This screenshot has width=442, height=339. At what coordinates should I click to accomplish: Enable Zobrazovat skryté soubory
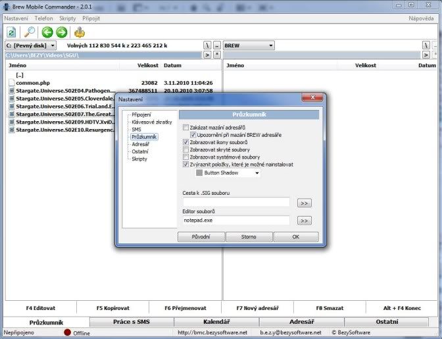pyautogui.click(x=185, y=149)
